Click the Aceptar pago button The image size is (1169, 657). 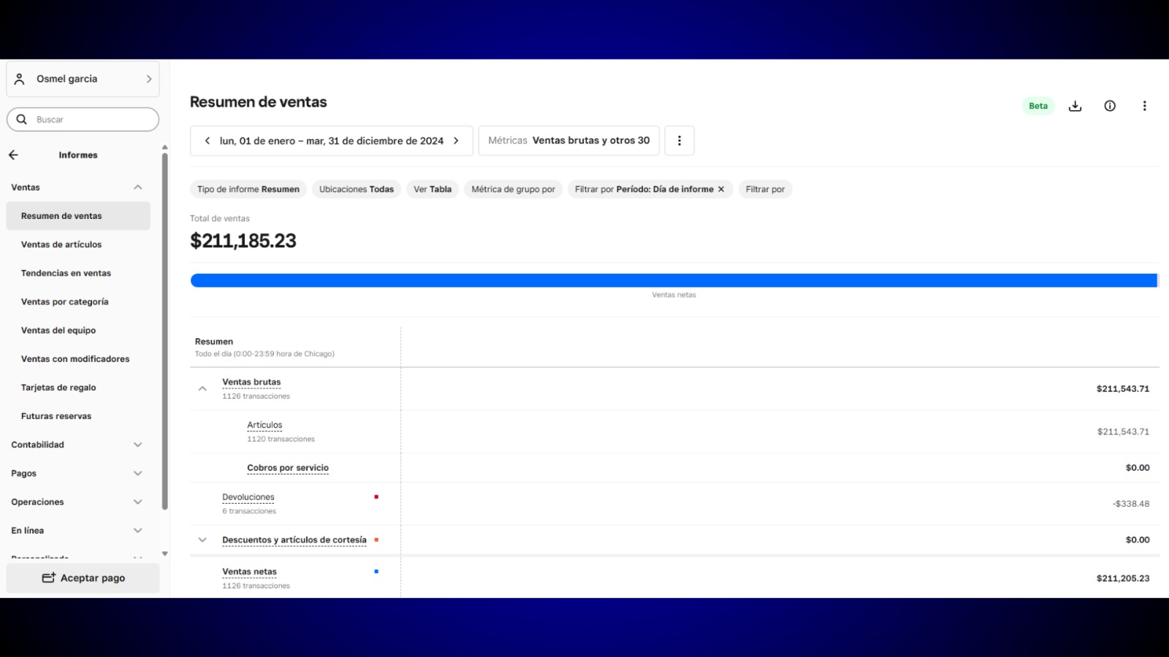[83, 578]
